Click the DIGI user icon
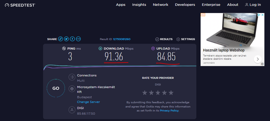The height and width of the screenshot is (121, 270). tap(72, 110)
